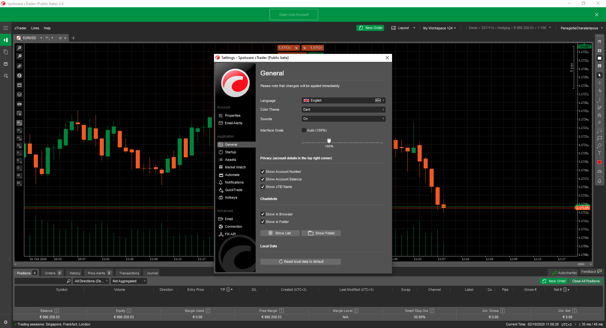Open the Facebook share icon in chart toolbar
The height and width of the screenshot is (328, 606).
coord(19,75)
